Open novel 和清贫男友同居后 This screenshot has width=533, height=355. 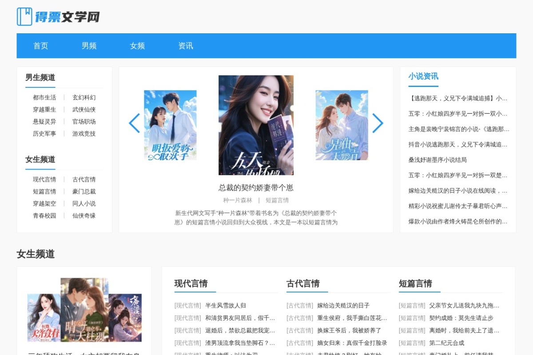coord(240,318)
